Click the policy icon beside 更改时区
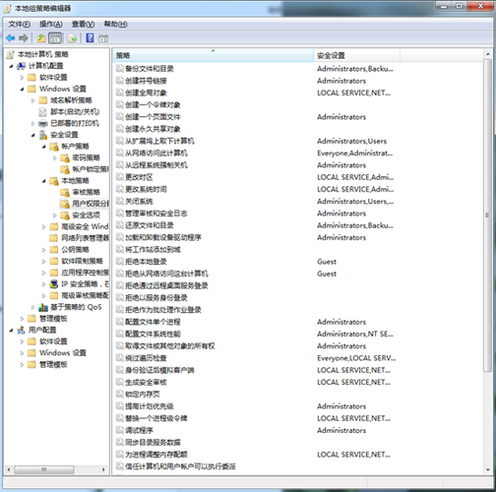Screen dimensions: 496x492 click(x=120, y=177)
